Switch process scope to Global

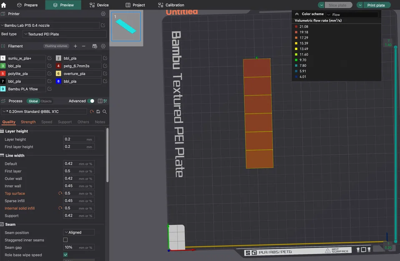coord(33,101)
